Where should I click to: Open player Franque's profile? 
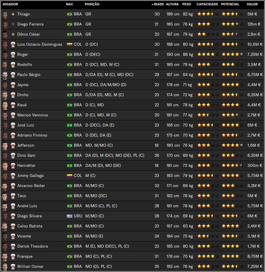click(x=25, y=256)
